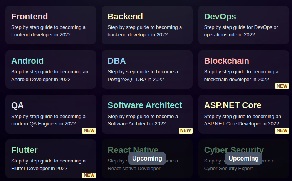Click NEW badge on ASP.NET Core card
The height and width of the screenshot is (181, 292).
pyautogui.click(x=282, y=130)
